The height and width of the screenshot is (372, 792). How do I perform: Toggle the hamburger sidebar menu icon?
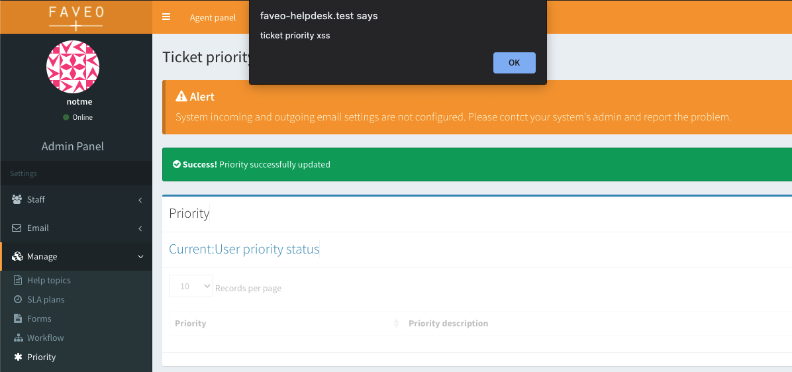(x=166, y=17)
